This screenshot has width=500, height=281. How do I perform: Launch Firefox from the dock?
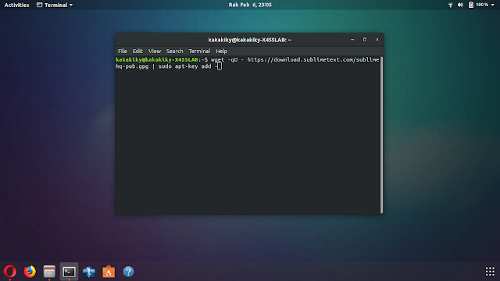pyautogui.click(x=30, y=272)
